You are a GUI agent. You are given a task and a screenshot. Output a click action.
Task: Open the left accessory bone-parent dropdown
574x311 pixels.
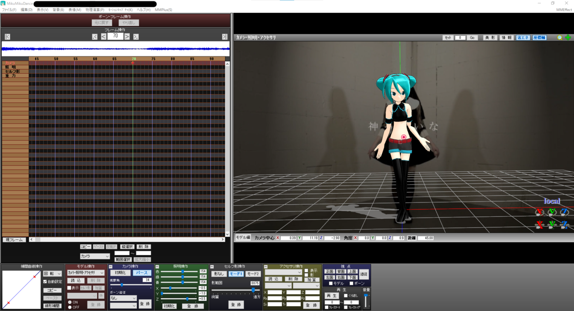click(278, 286)
